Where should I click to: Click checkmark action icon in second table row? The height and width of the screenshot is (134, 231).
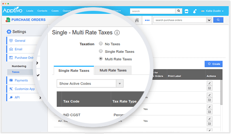point(210,100)
